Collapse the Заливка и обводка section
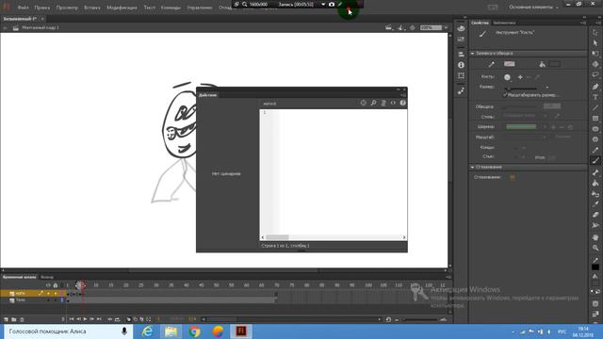Screen dimensions: 603x339 point(473,54)
